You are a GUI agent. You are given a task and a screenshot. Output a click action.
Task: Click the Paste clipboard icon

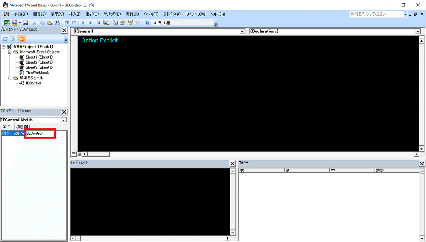[50, 23]
